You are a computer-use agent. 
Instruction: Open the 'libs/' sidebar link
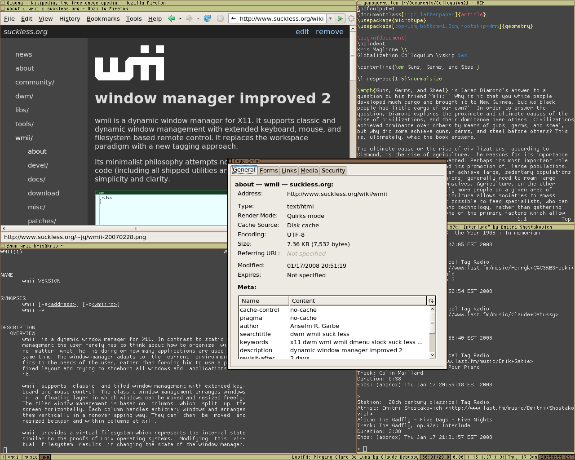(x=22, y=110)
